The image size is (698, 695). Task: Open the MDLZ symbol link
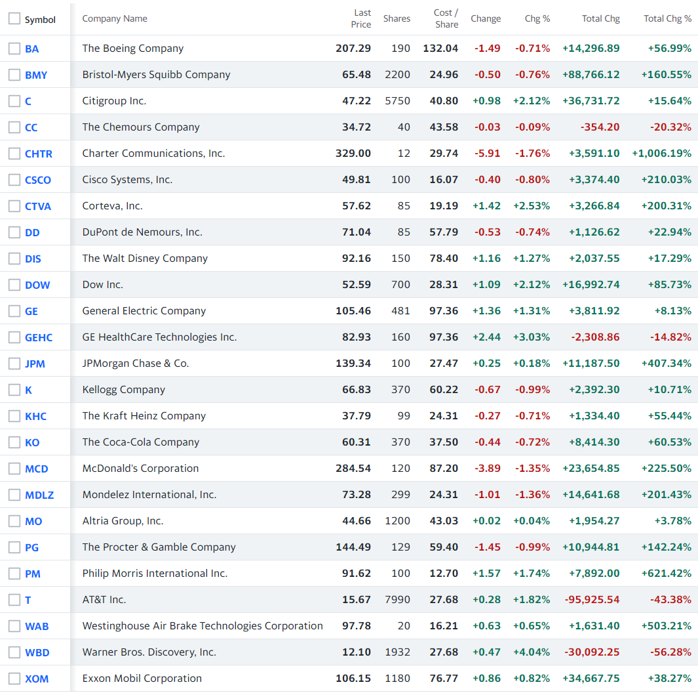pos(39,495)
